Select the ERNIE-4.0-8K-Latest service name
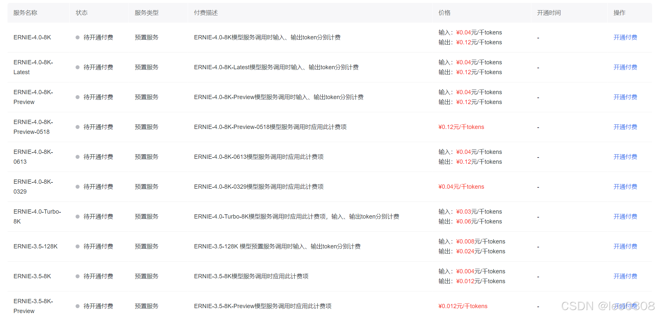 tap(33, 67)
